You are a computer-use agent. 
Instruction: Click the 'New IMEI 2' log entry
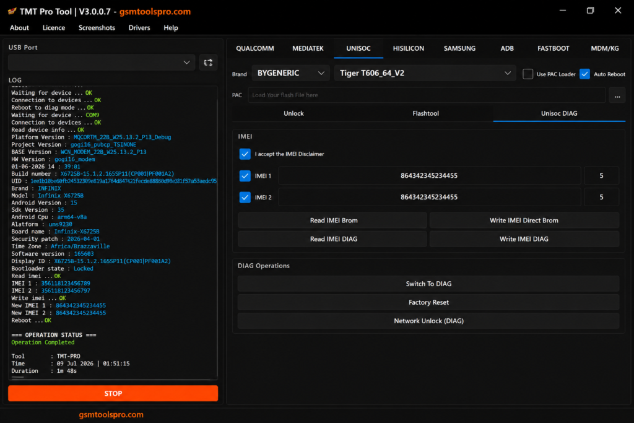pos(59,313)
